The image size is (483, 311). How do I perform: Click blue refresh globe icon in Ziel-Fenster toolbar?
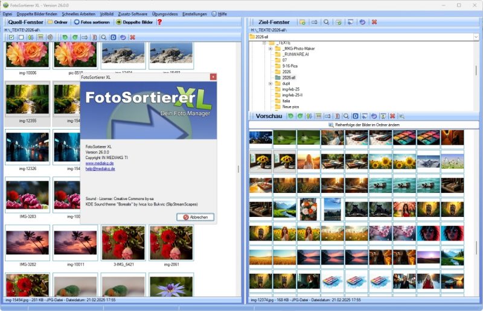coord(362,22)
